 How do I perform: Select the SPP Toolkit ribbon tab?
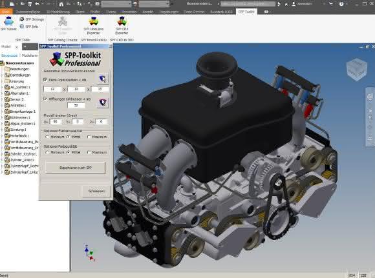pos(246,12)
